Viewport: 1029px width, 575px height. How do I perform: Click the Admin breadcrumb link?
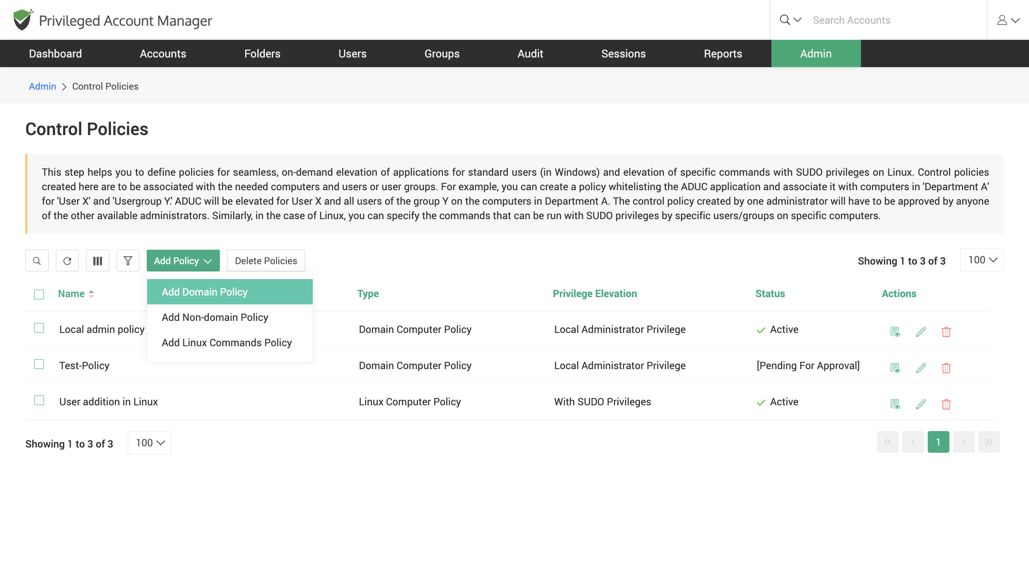click(42, 86)
